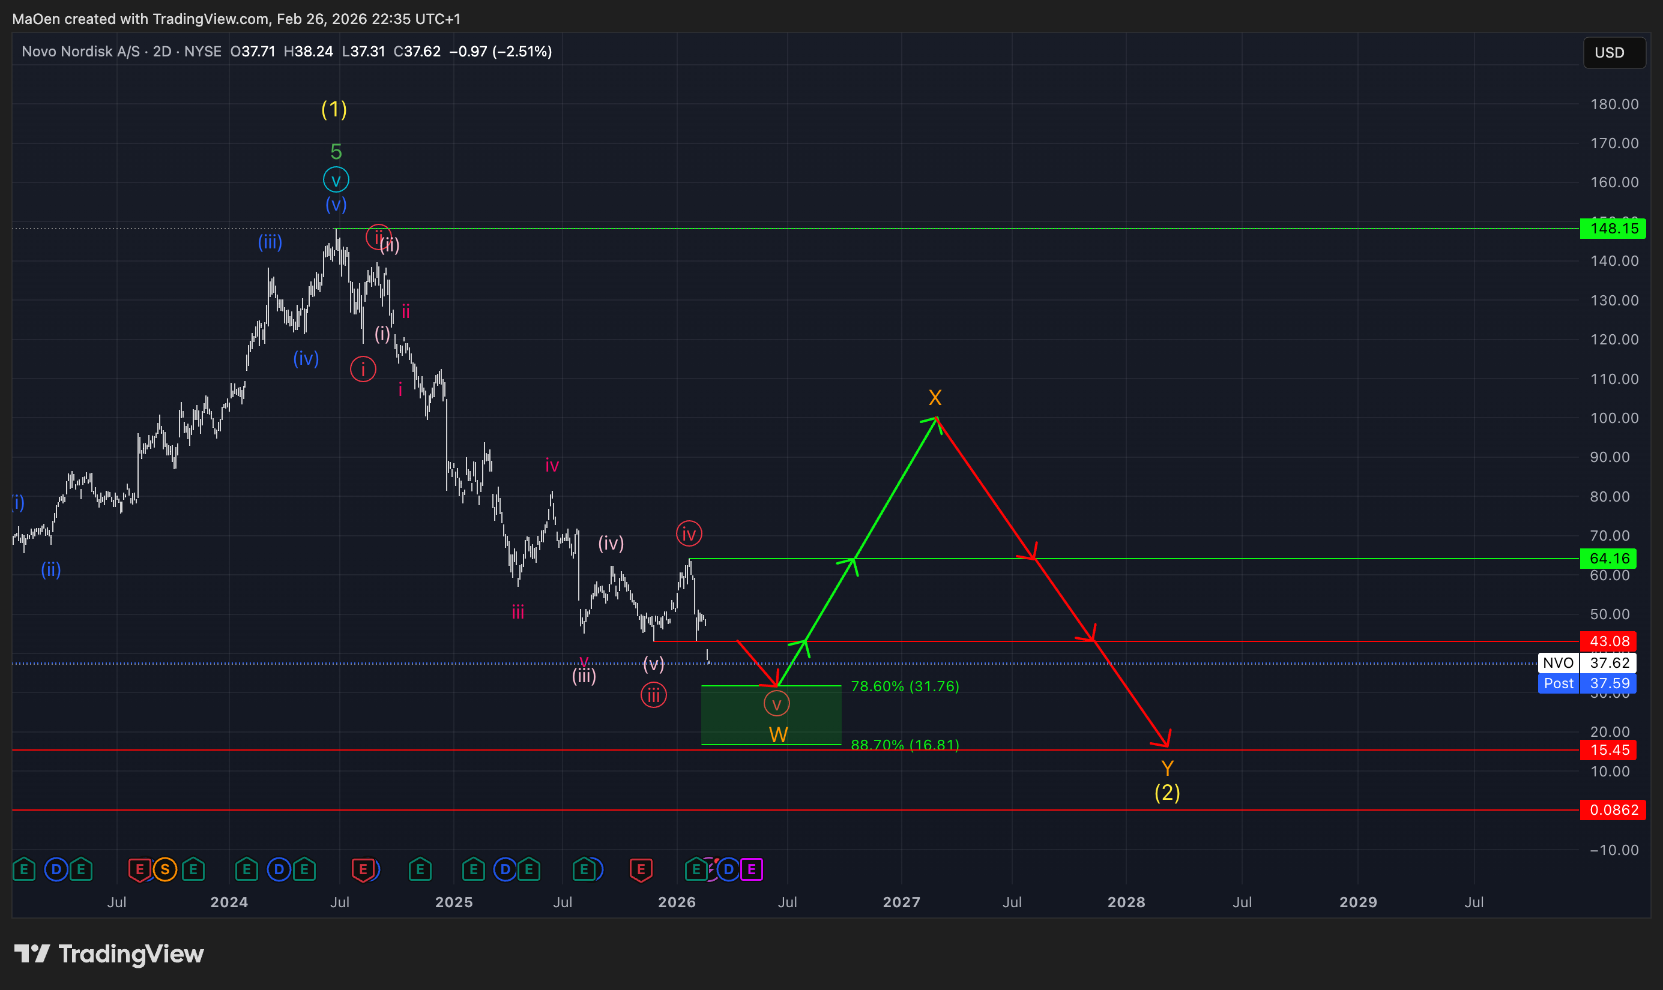The width and height of the screenshot is (1663, 990).
Task: Click the orange S split marker
Action: pos(165,869)
